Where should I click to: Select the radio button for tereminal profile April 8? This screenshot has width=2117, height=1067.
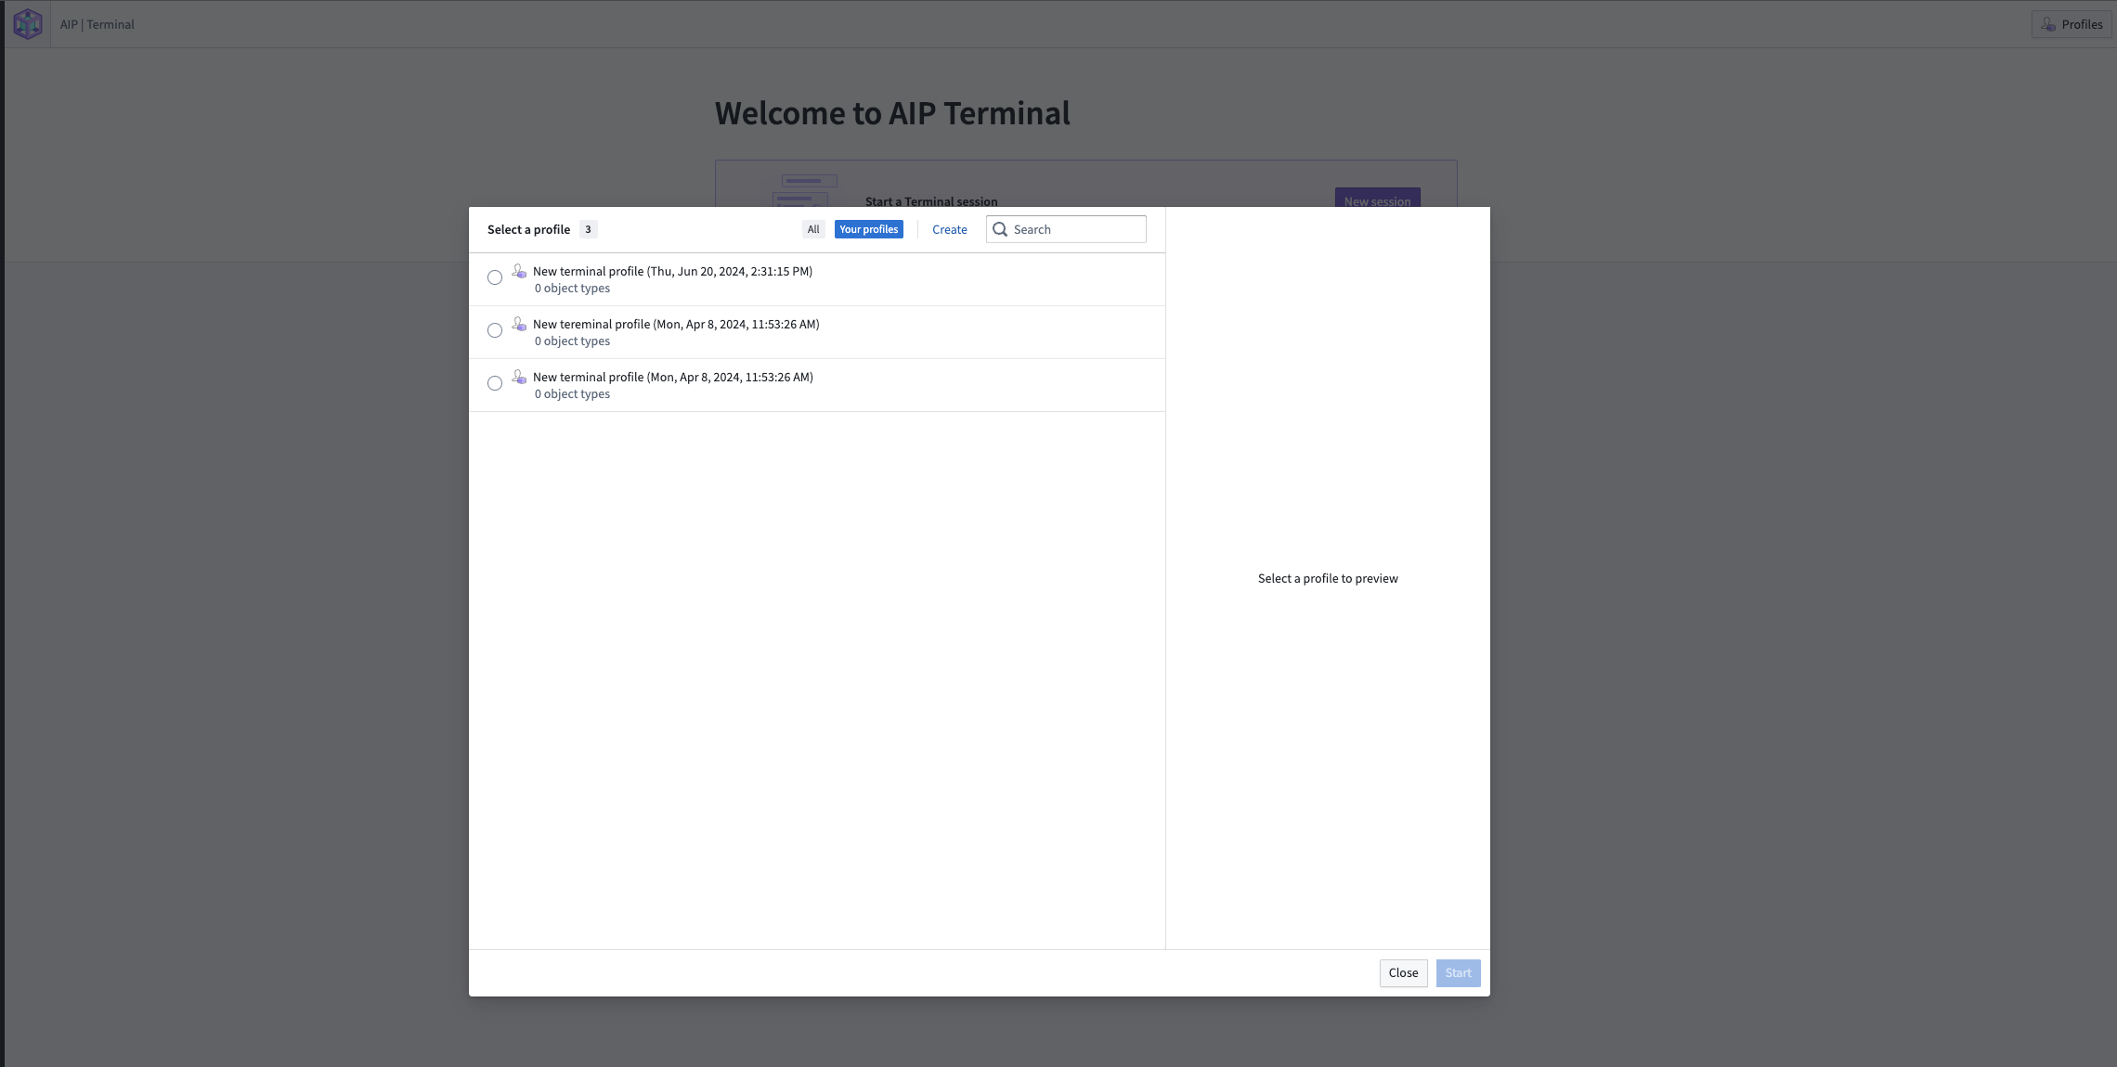(494, 330)
